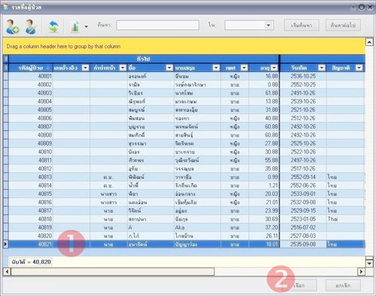Expand the arrow beside the chart icon
This screenshot has height=296, width=376.
coord(86,26)
